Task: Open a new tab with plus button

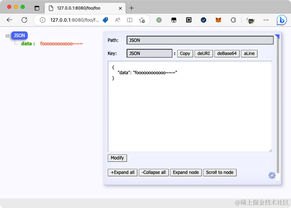Action: coord(131,8)
